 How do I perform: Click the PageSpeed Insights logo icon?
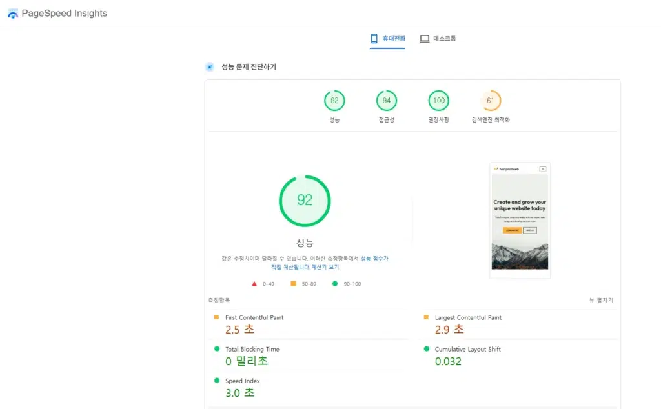(x=12, y=13)
